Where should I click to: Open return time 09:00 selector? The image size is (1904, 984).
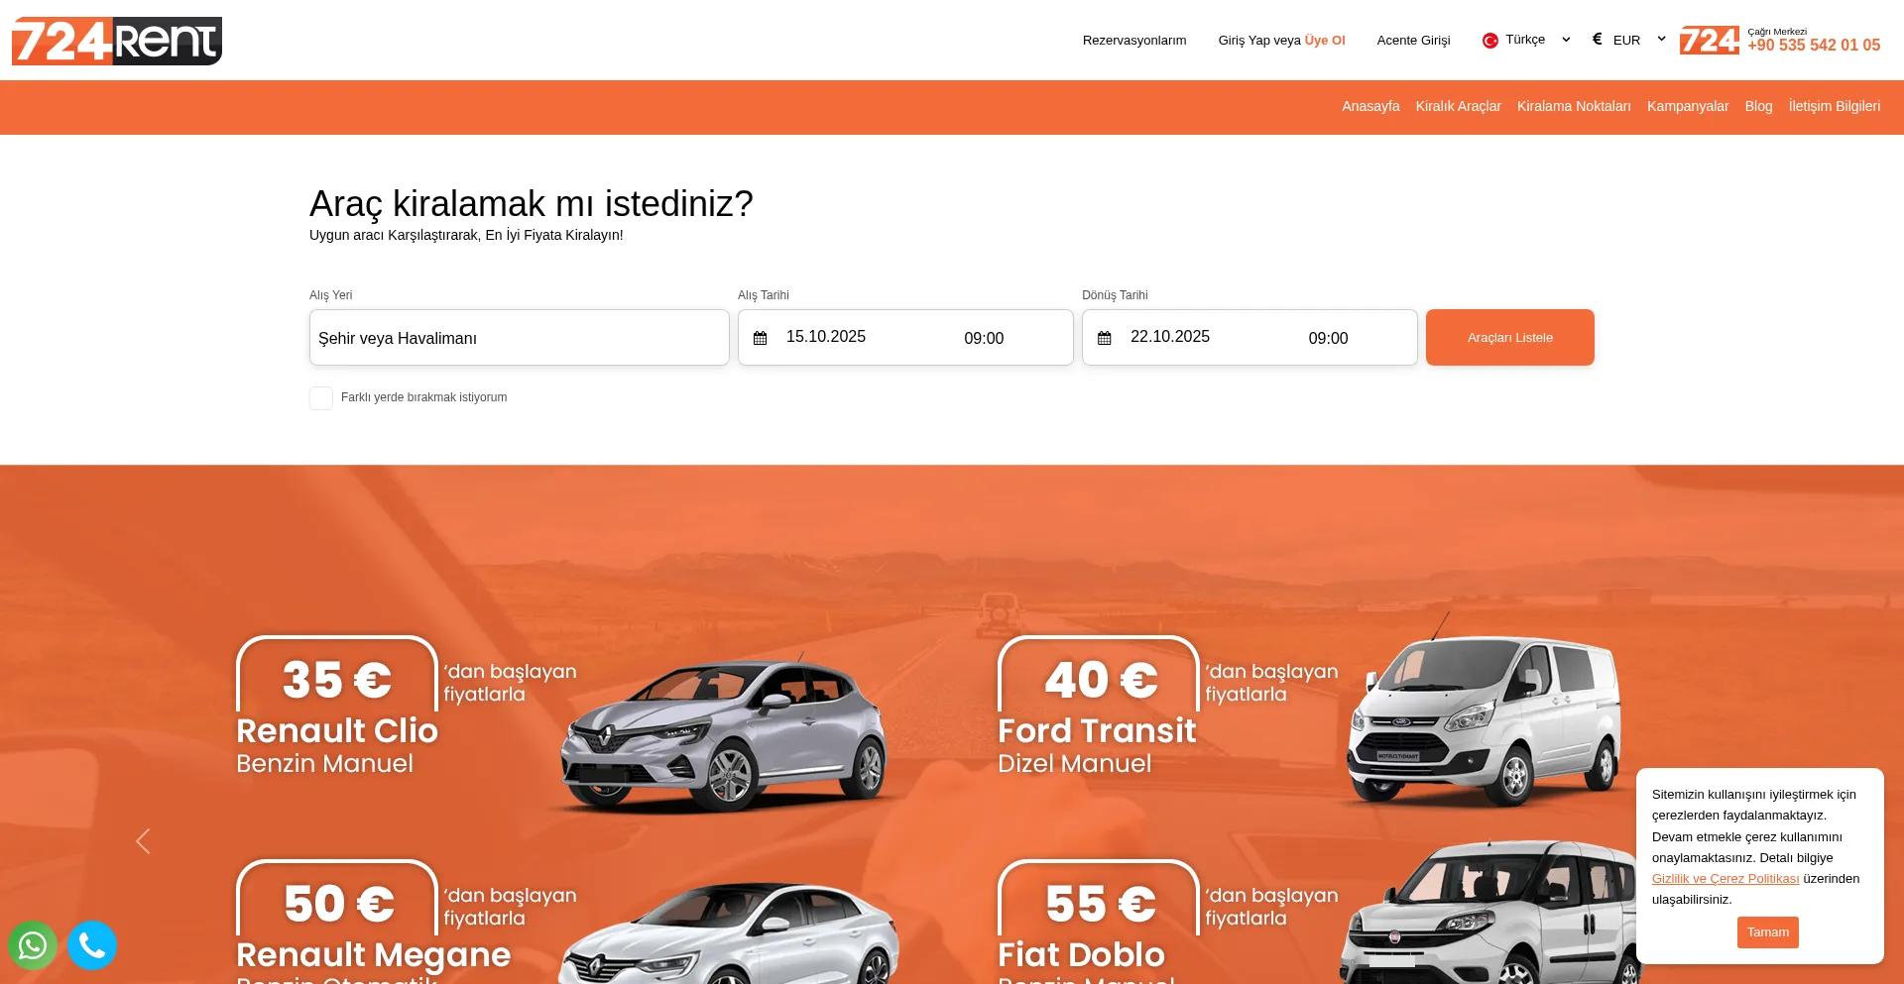[x=1328, y=338]
